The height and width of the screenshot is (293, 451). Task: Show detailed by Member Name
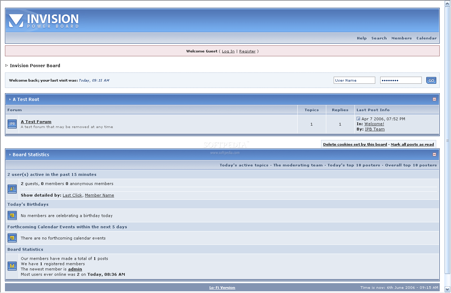click(99, 195)
